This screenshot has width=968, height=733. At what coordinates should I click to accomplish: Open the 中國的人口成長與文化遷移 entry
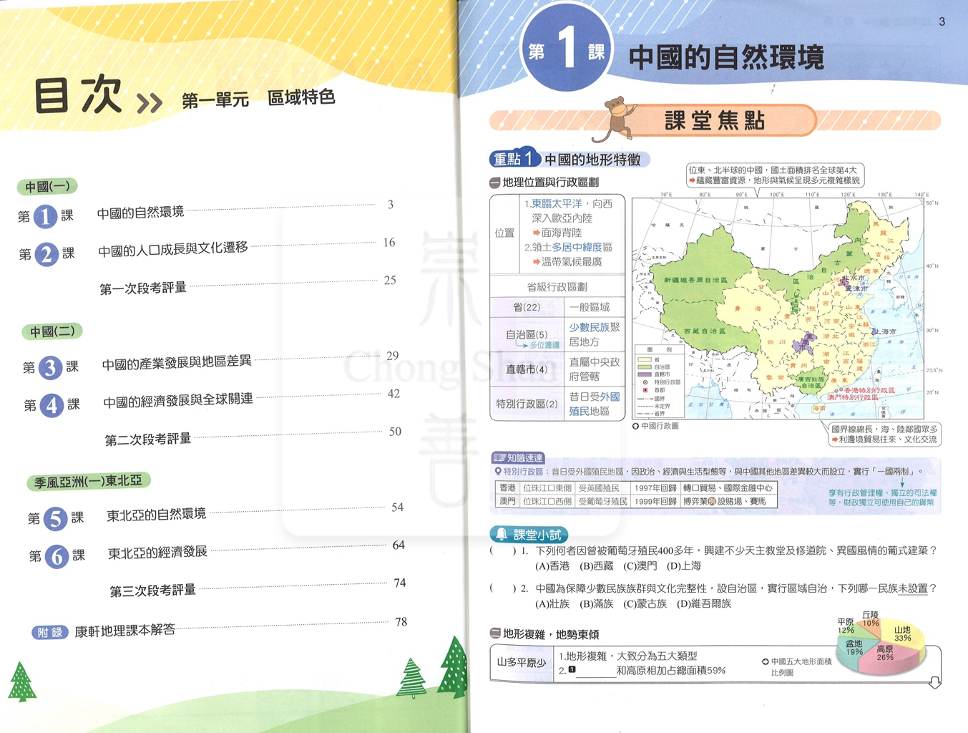pos(173,250)
